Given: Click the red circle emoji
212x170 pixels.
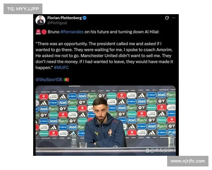Looking at the screenshot, I should tap(44, 32).
